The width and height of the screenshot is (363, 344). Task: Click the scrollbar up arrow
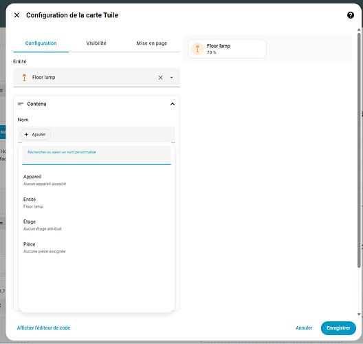tap(359, 30)
